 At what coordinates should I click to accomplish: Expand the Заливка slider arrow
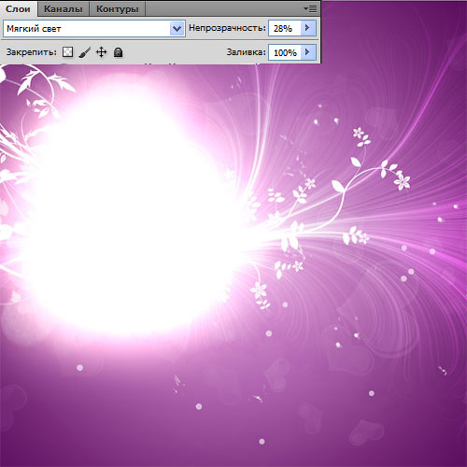pos(308,52)
